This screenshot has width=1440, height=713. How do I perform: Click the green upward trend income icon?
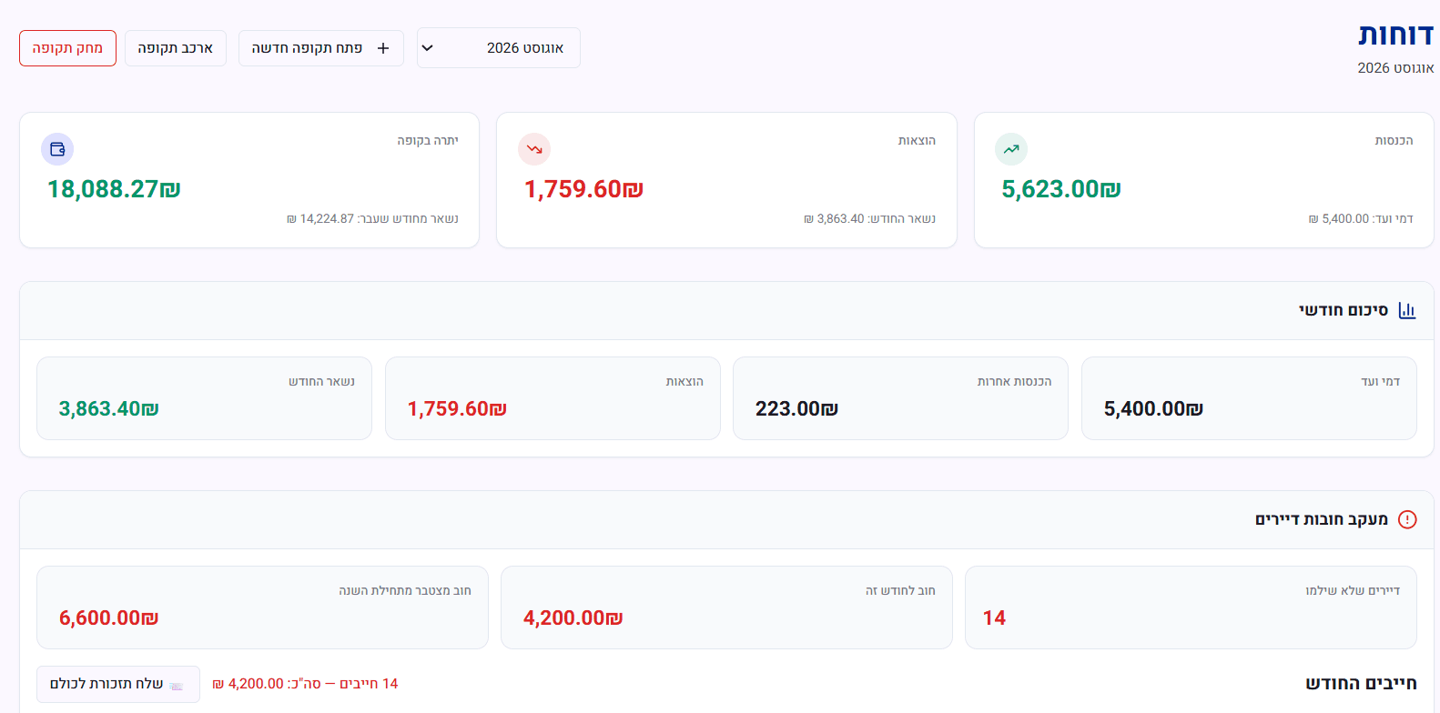[x=1011, y=149]
